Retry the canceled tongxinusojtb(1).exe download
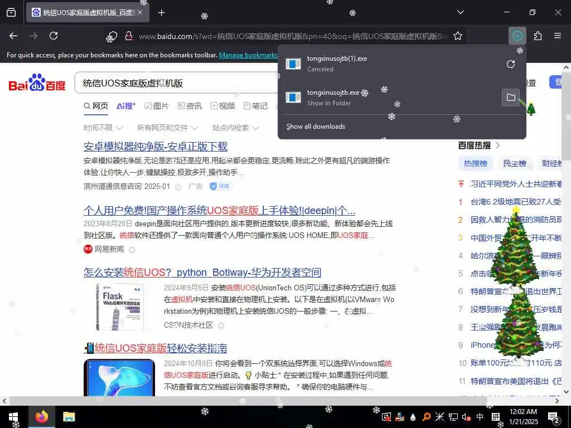This screenshot has height=428, width=571. (x=511, y=64)
